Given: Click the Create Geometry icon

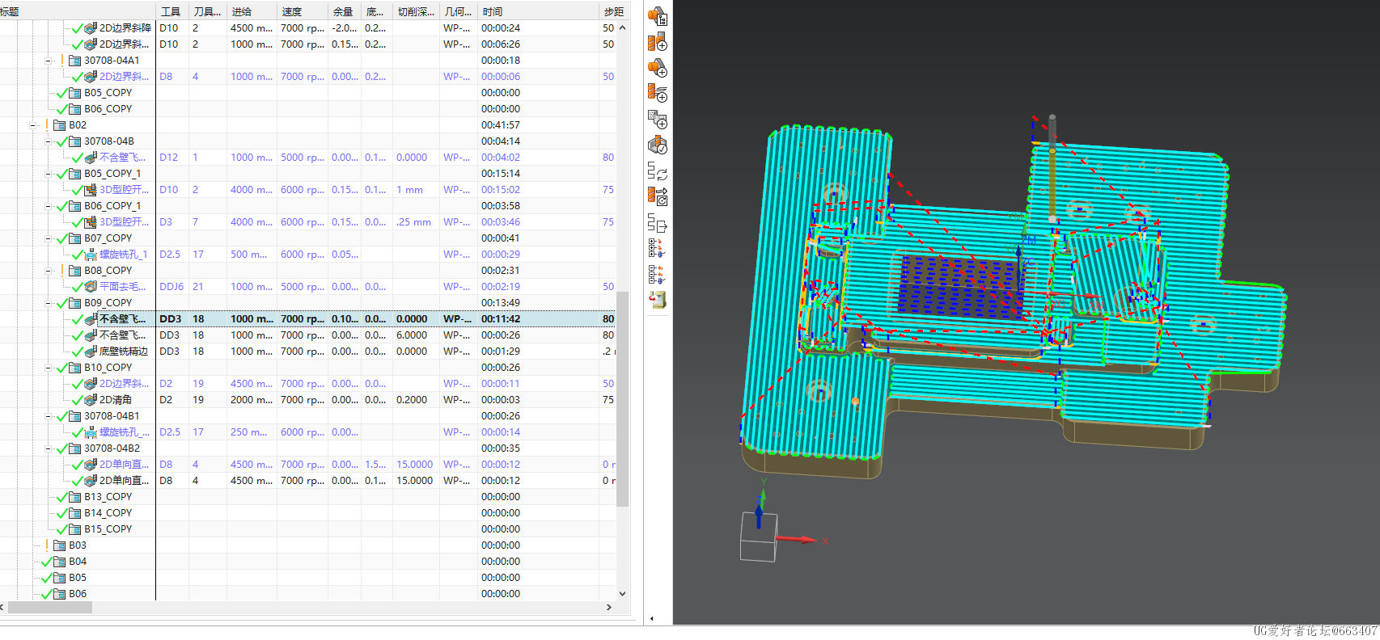Looking at the screenshot, I should 658,68.
